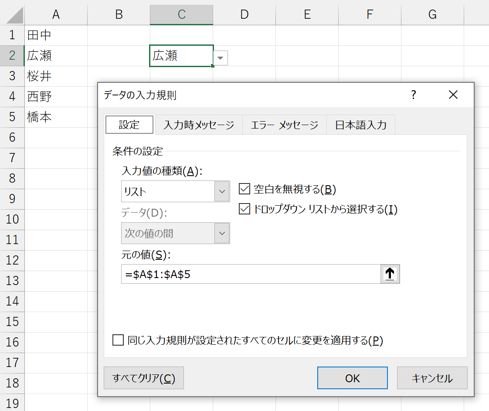
Task: Switch to the エラー メッセージ tab
Action: point(285,125)
